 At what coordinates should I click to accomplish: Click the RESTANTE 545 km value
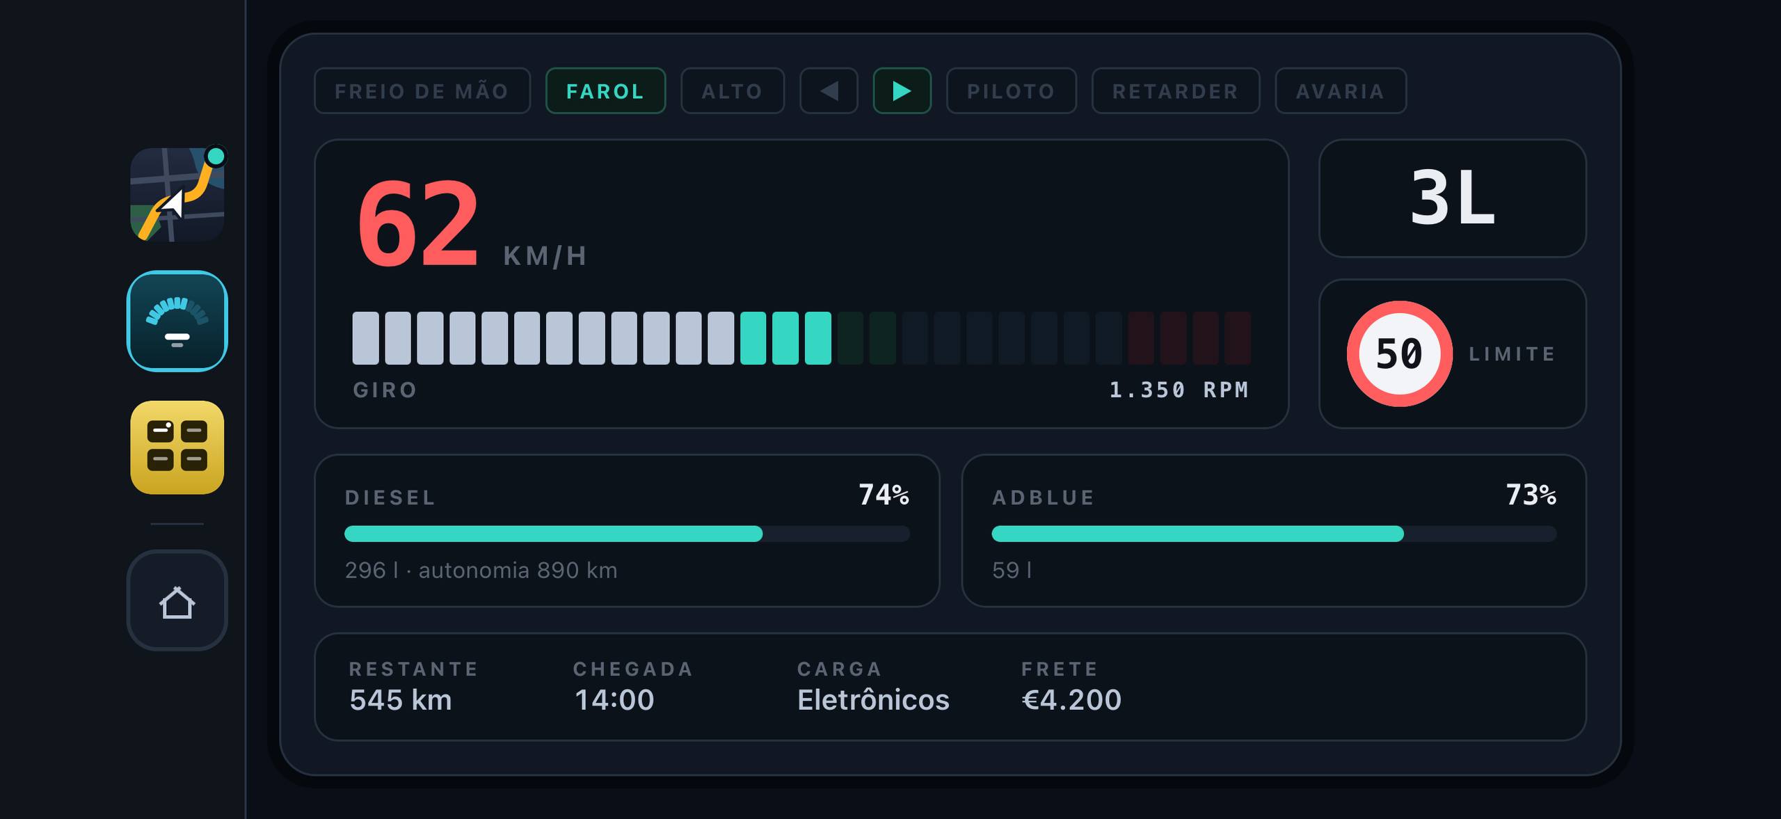click(401, 700)
